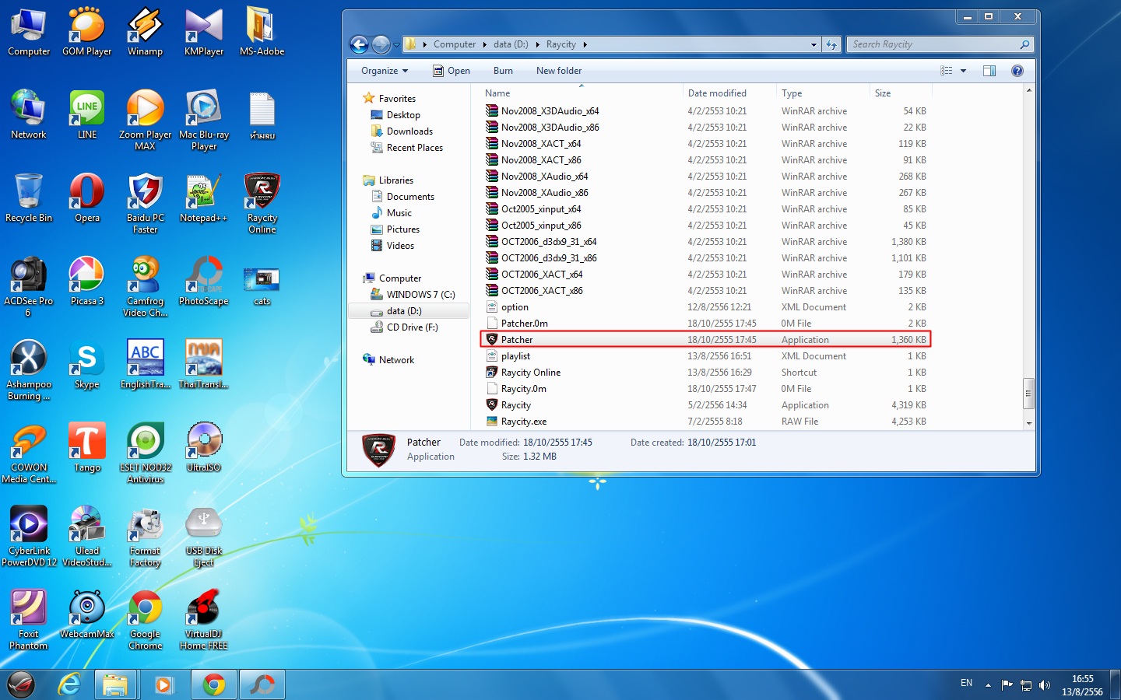Open Format Factory desktop icon
Image resolution: width=1121 pixels, height=700 pixels.
[x=145, y=537]
